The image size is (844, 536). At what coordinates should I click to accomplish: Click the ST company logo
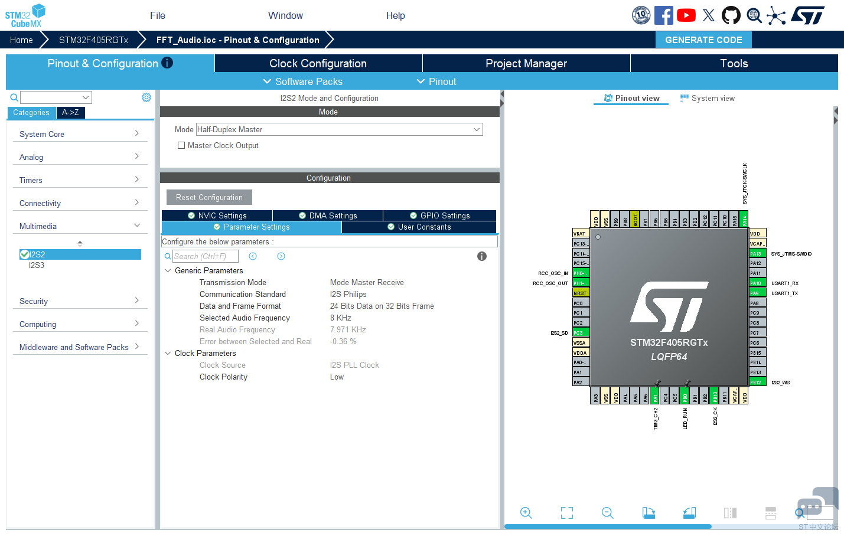click(808, 15)
